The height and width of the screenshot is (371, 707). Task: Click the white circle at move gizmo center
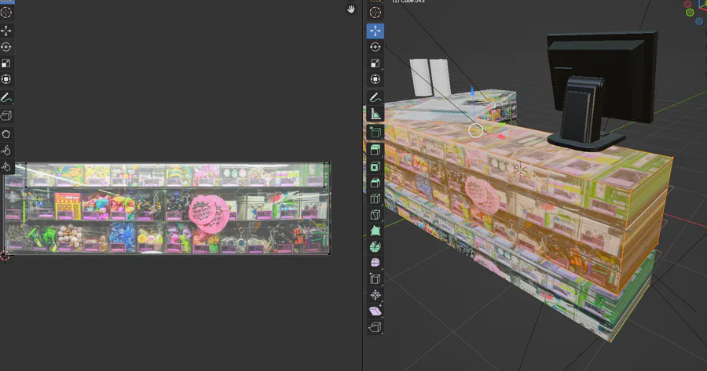point(476,130)
